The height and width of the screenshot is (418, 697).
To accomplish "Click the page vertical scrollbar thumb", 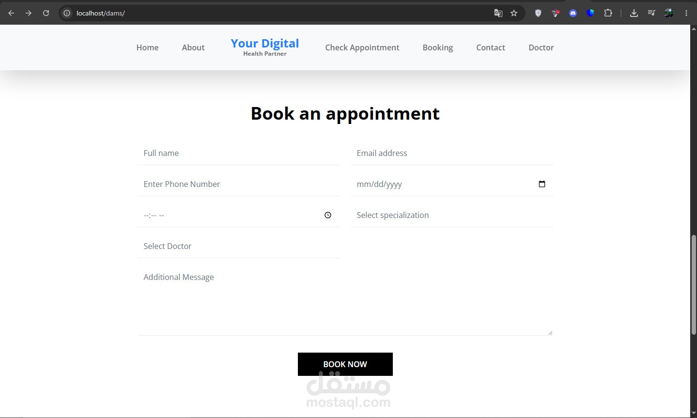I will click(694, 284).
